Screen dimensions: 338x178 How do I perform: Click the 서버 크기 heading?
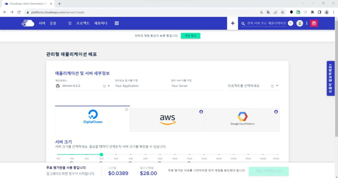(63, 142)
